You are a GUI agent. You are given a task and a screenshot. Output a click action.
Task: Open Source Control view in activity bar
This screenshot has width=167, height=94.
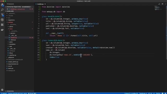click(2, 15)
